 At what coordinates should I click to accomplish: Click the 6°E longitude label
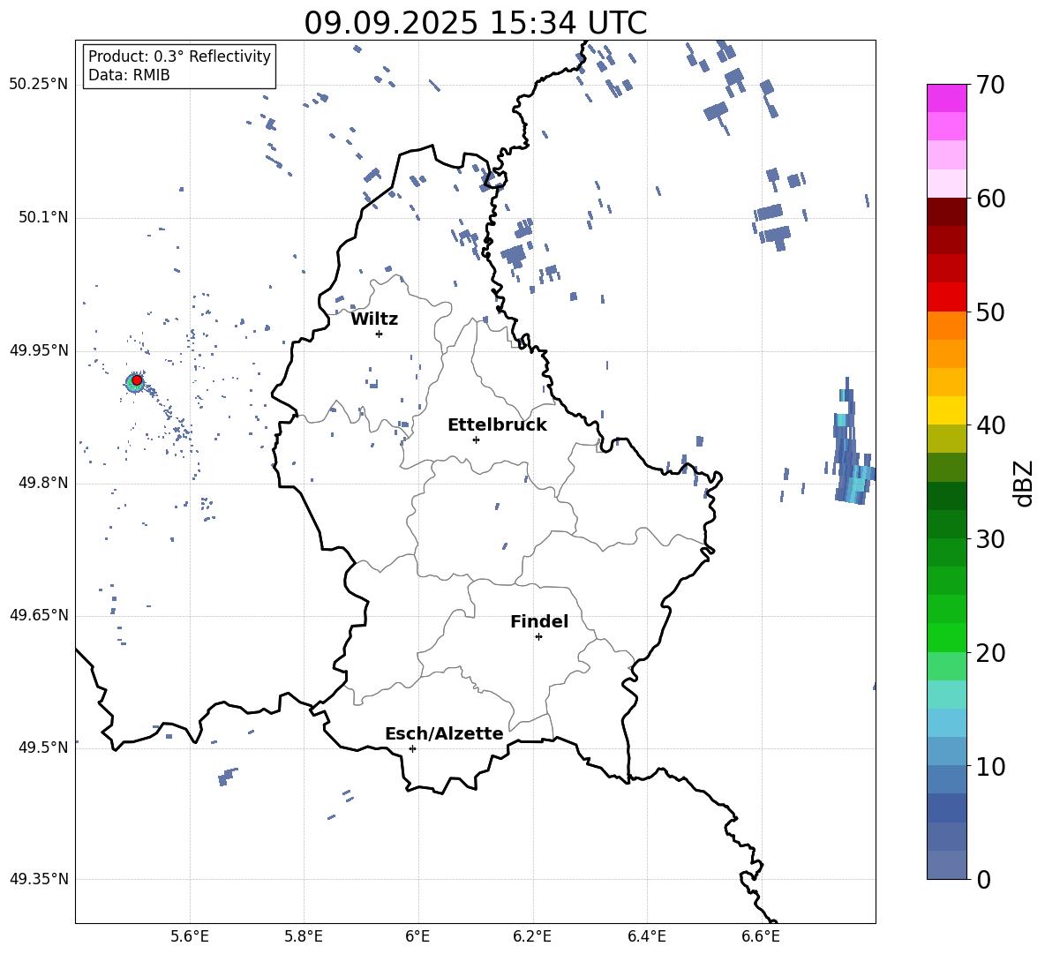pos(417,936)
